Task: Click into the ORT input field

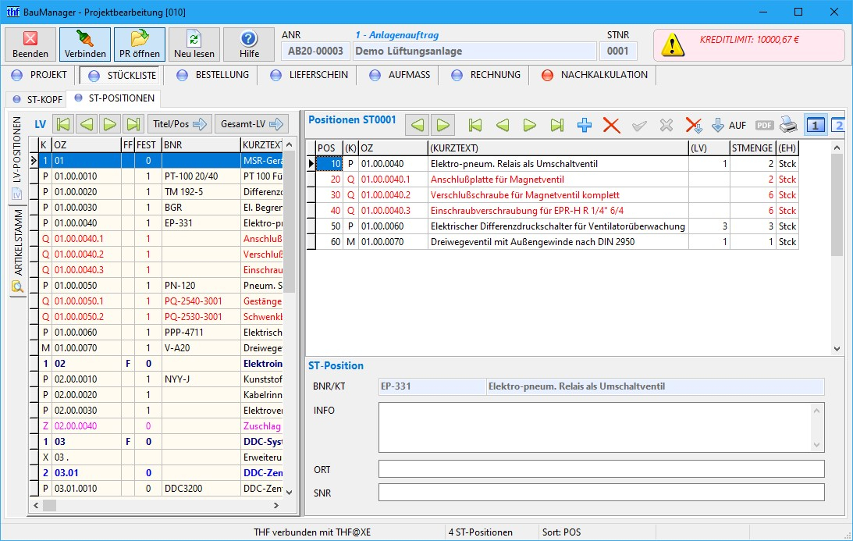Action: pos(601,468)
